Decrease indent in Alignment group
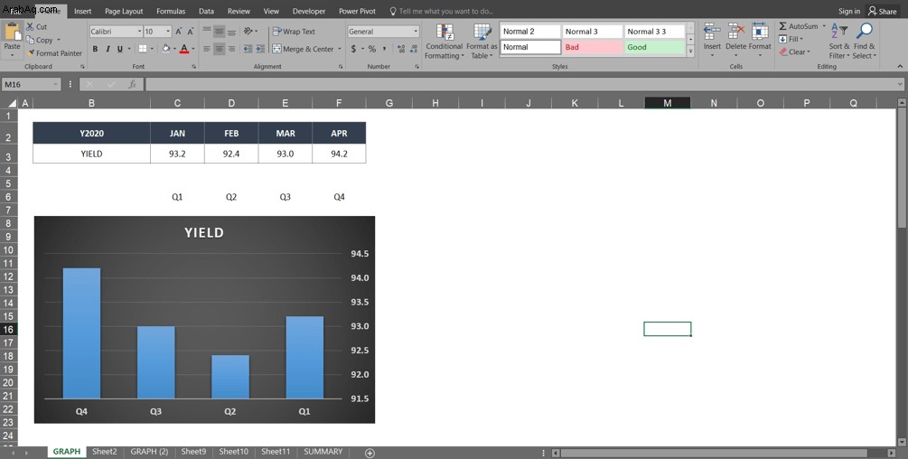Viewport: 908px width, 459px height. (248, 49)
